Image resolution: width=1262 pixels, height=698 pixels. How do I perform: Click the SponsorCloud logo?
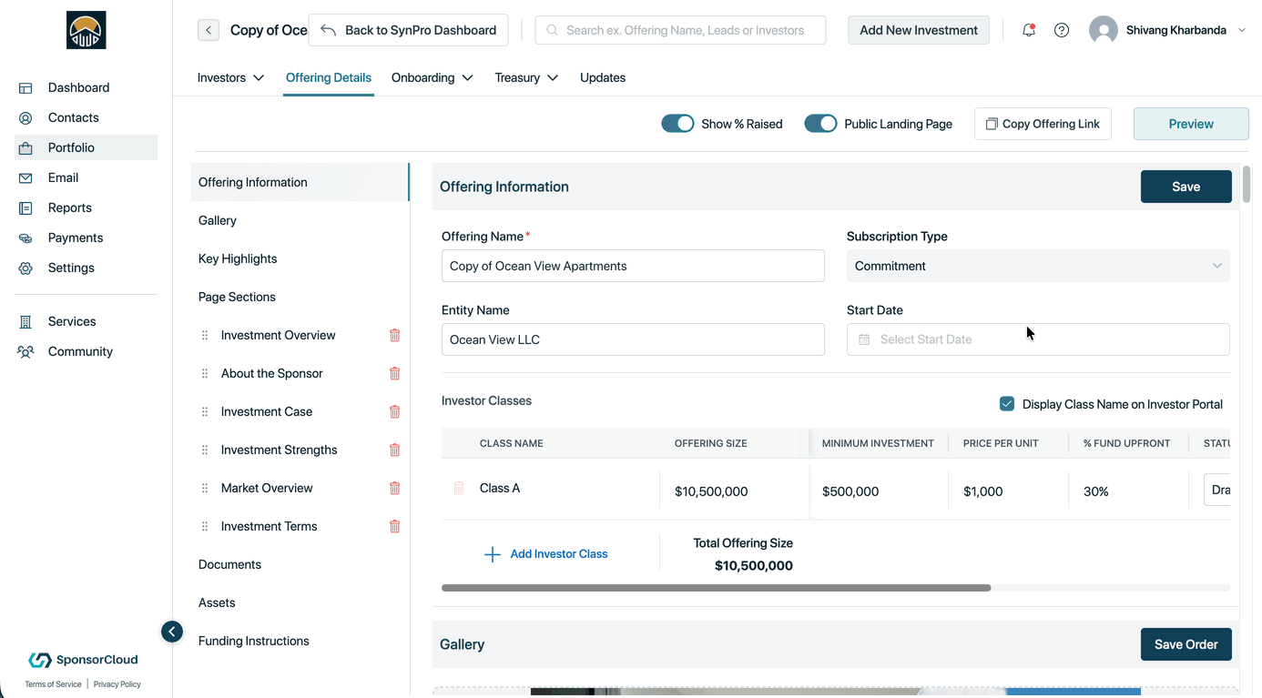83,660
